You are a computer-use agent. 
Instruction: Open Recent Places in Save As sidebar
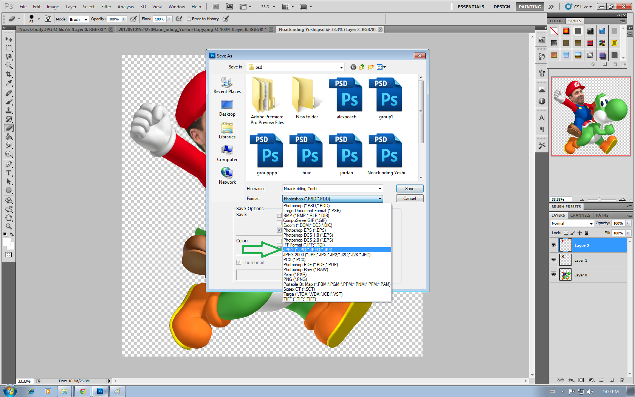[x=227, y=85]
